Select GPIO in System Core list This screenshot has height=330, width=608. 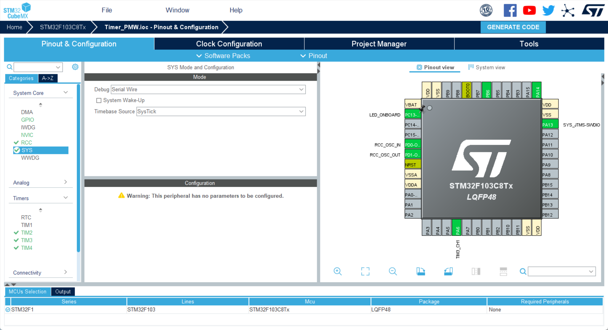coord(28,120)
